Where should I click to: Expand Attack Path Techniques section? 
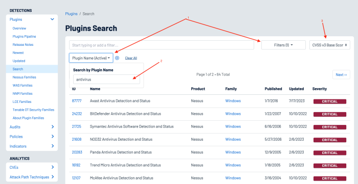(x=53, y=177)
